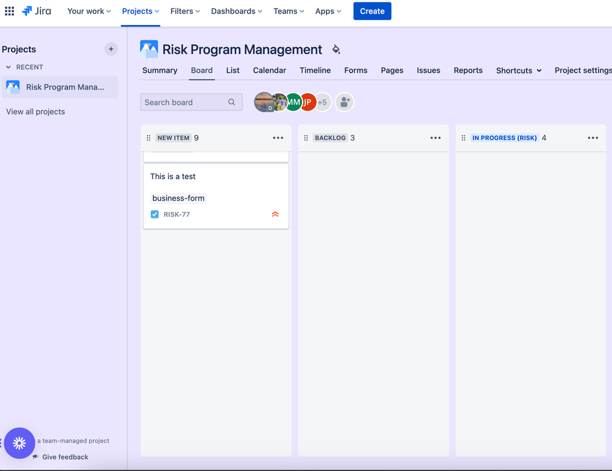612x471 pixels.
Task: Click the search magnifier icon in board search
Action: click(232, 102)
